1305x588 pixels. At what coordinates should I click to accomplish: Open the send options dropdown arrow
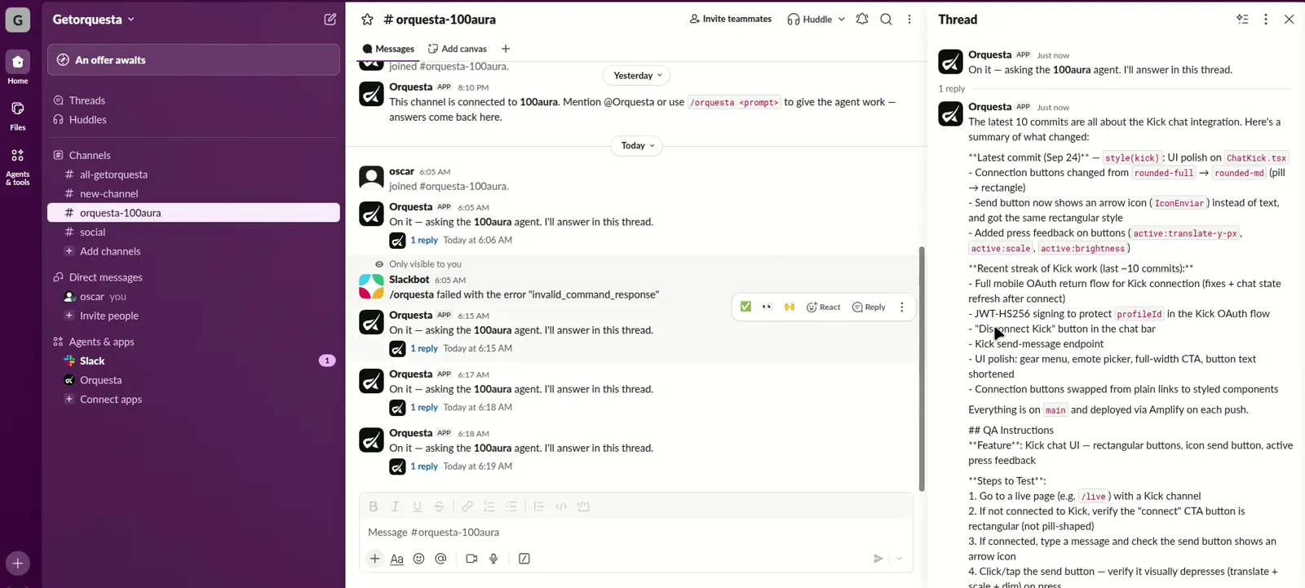tap(899, 559)
